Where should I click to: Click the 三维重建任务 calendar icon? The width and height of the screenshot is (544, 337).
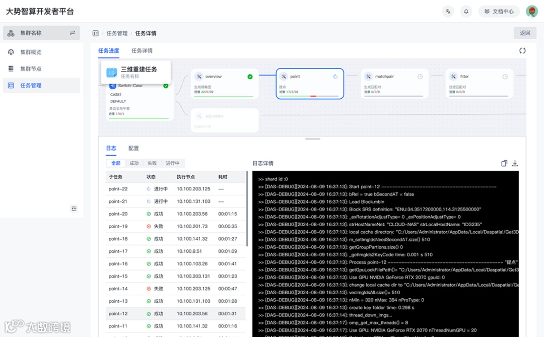(x=112, y=72)
